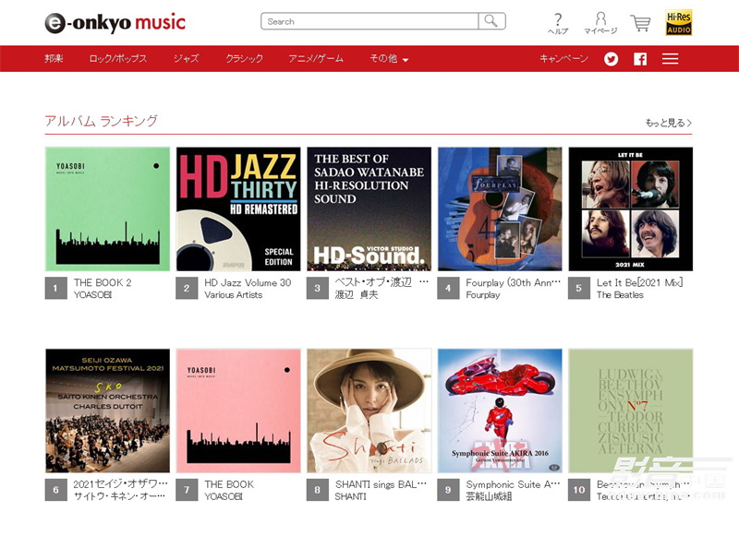Click the 2021セイジ・オザワ title link

(x=121, y=484)
